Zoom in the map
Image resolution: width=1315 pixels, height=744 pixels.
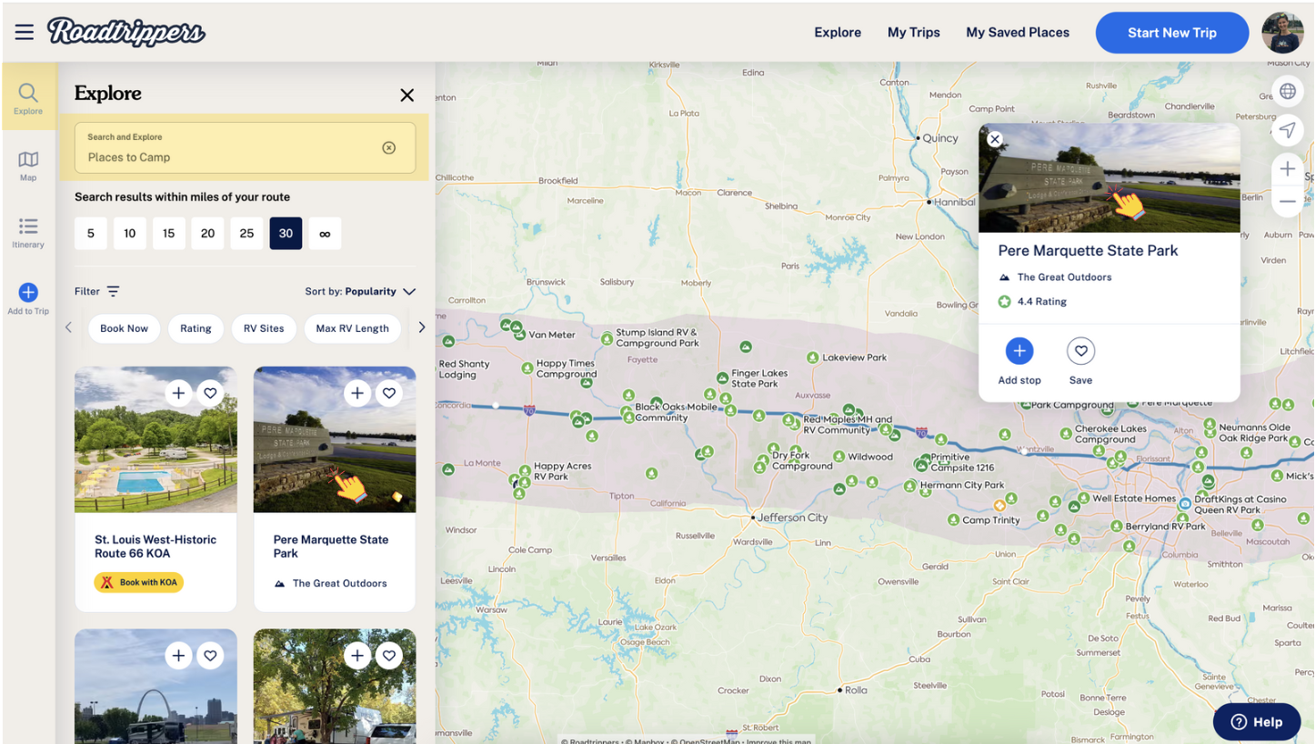1287,168
